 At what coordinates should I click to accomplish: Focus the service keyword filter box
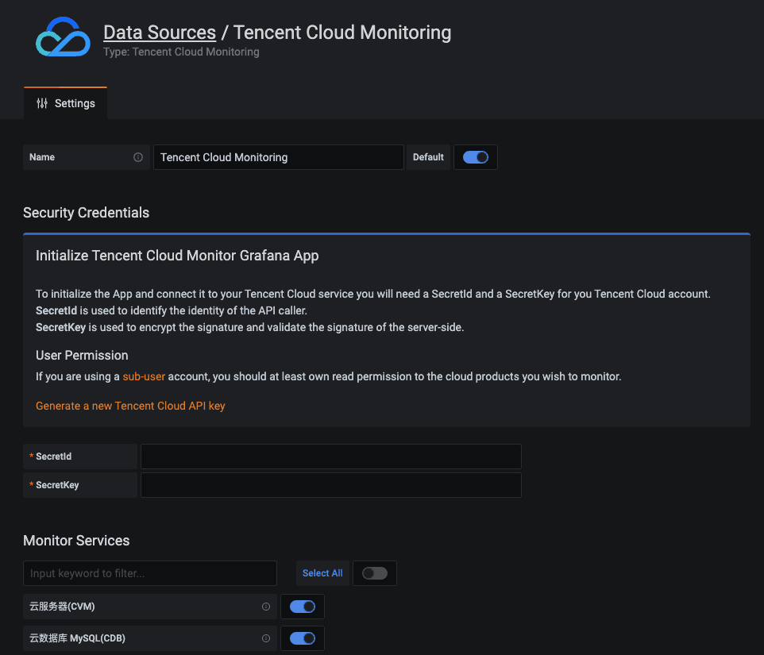[150, 573]
